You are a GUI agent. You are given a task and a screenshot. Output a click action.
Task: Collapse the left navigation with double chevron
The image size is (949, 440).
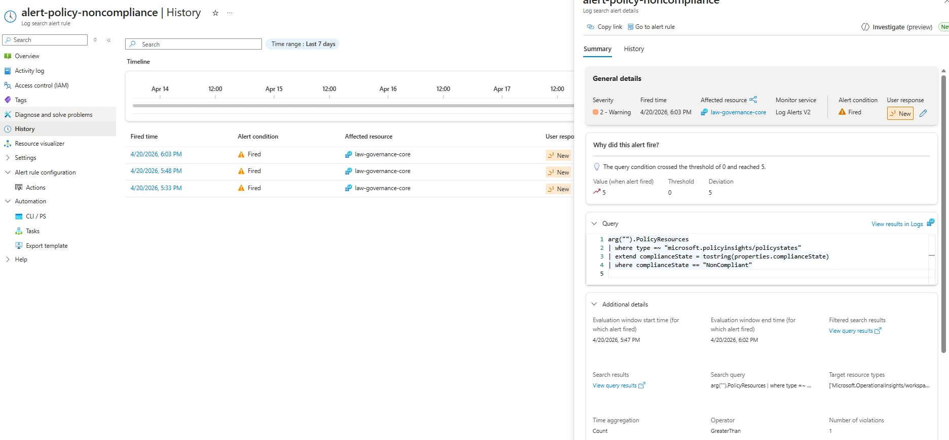tap(109, 40)
